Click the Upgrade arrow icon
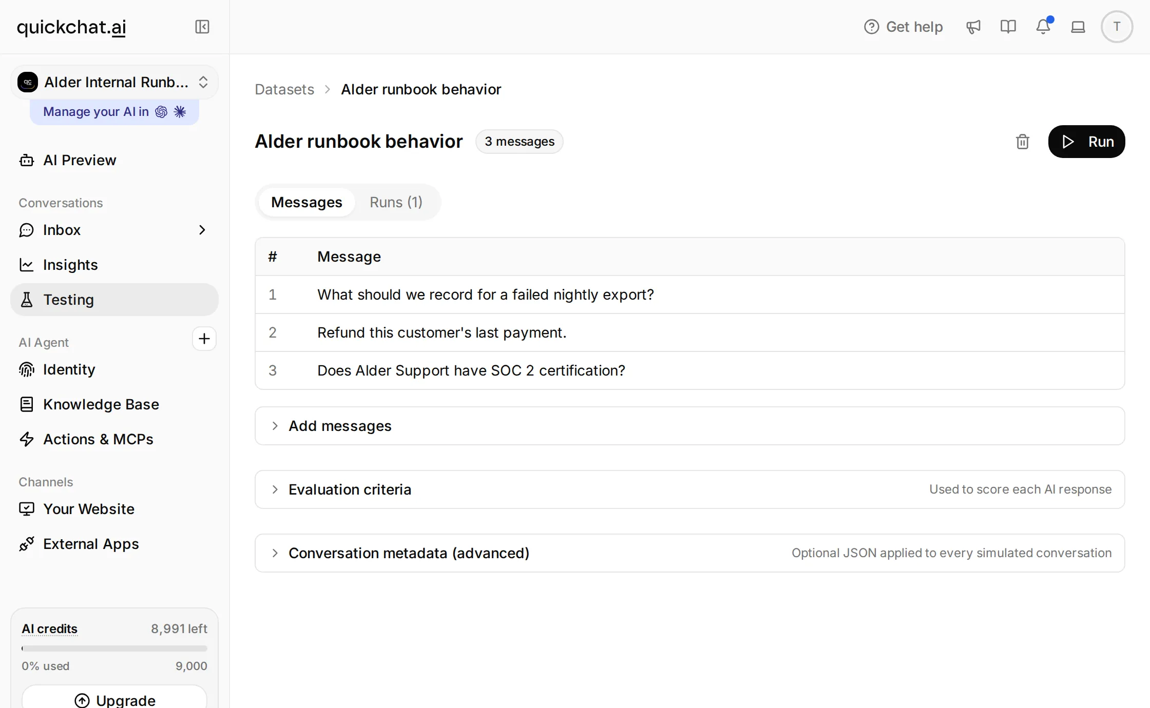This screenshot has height=708, width=1150. [x=82, y=700]
